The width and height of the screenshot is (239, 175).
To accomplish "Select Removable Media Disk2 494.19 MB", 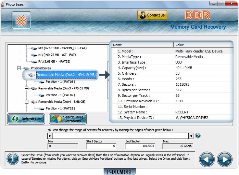I will (x=66, y=75).
